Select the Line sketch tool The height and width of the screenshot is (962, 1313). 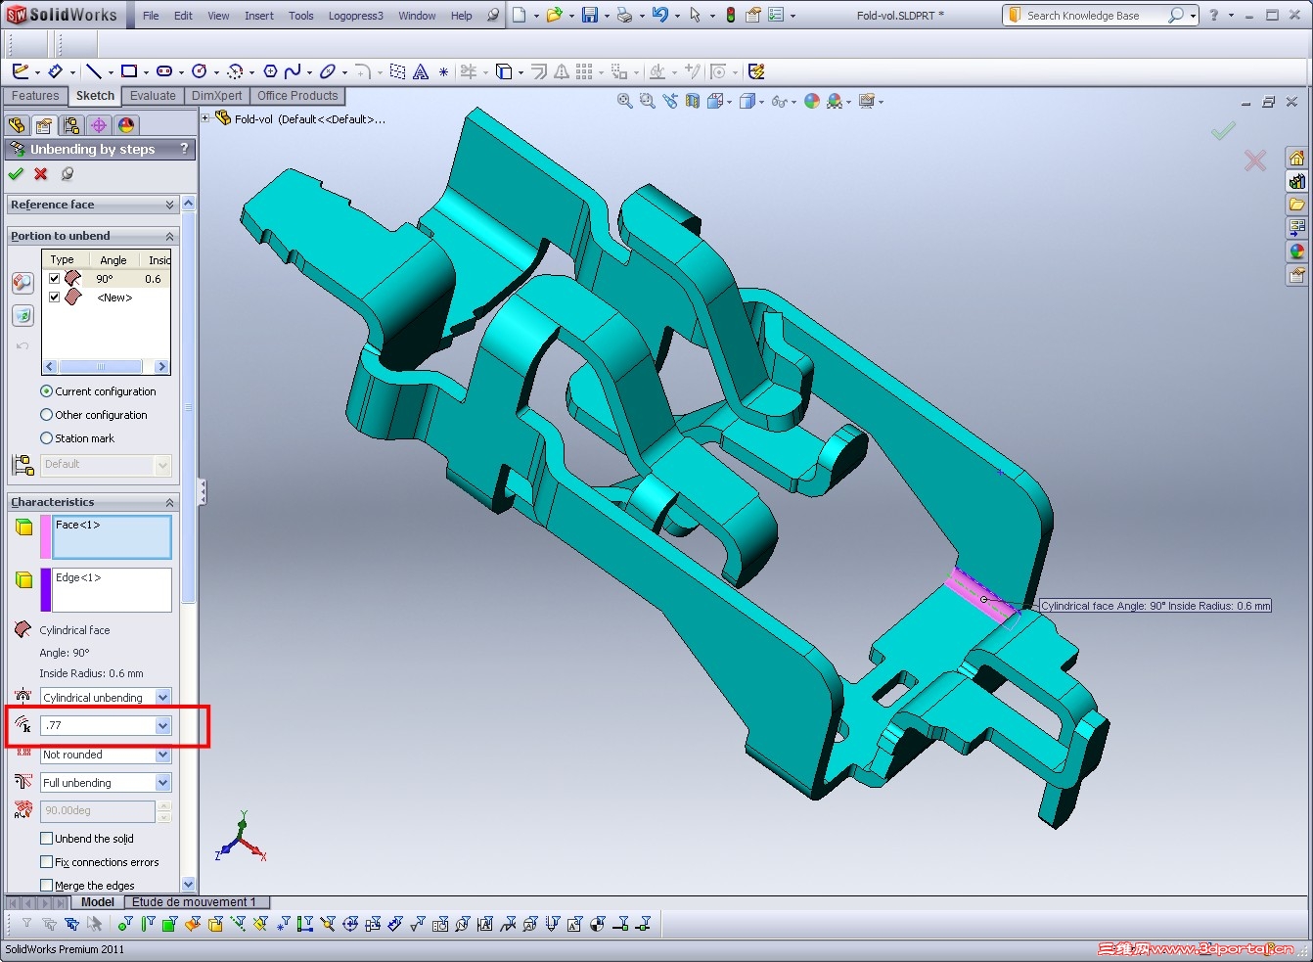click(x=93, y=71)
